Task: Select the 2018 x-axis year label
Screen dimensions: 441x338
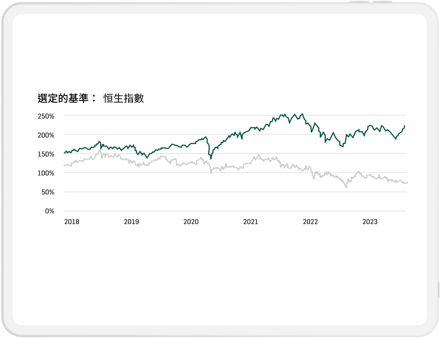Action: tap(72, 222)
